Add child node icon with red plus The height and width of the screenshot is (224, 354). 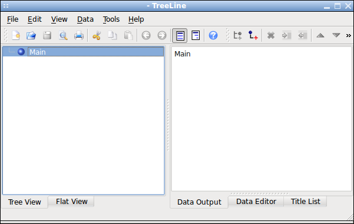(253, 35)
